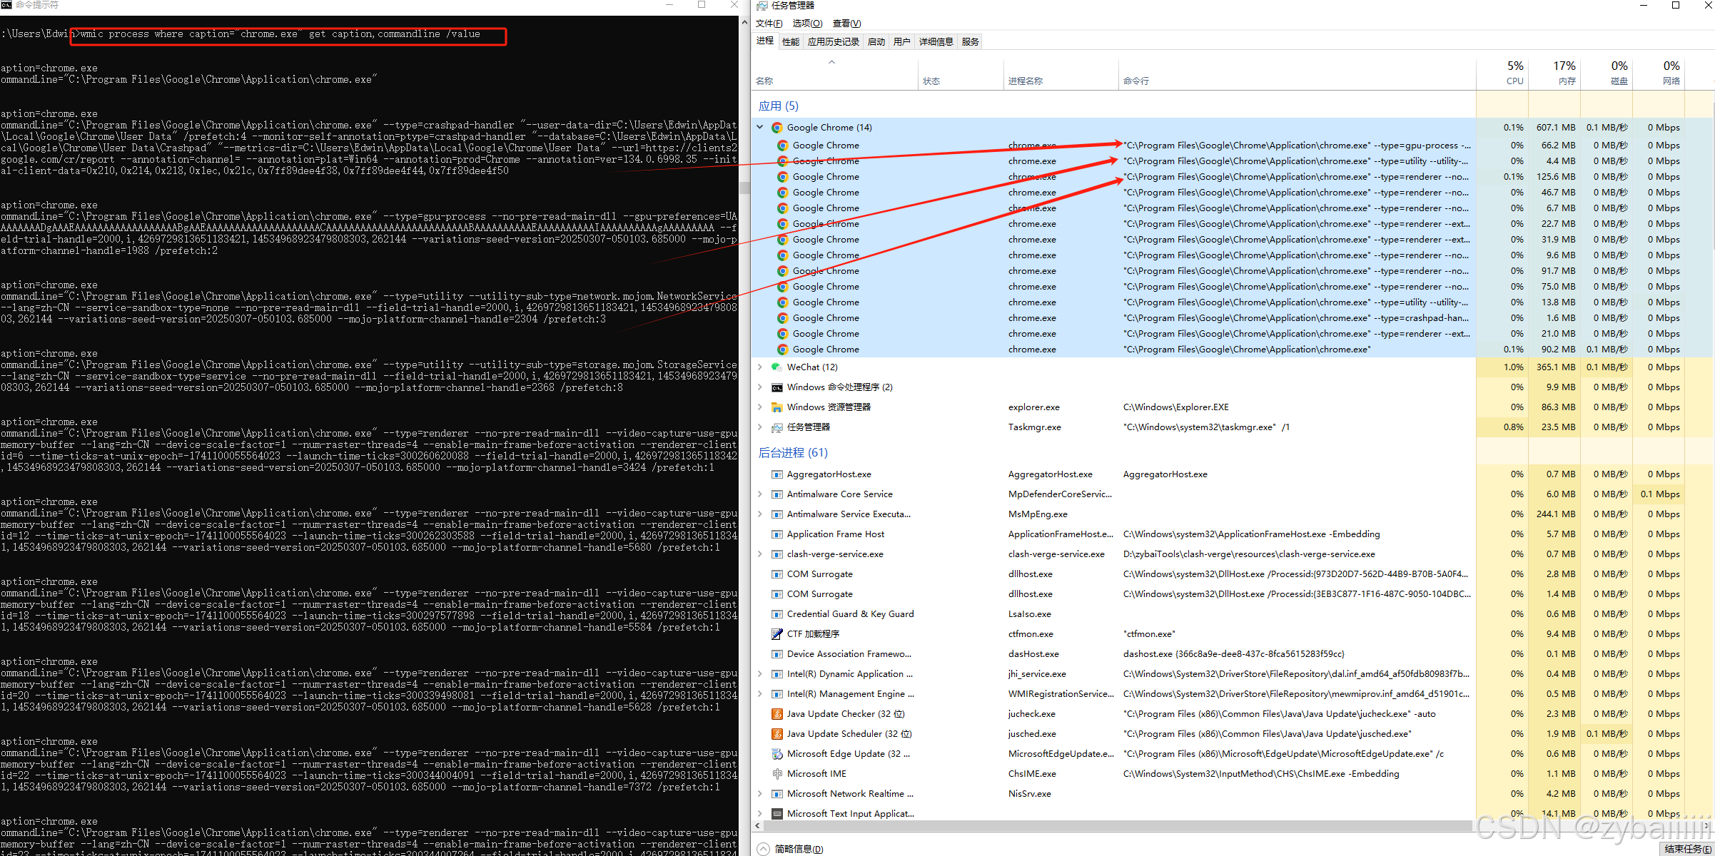Open the 选项(O) menu
Viewport: 1715px width, 856px height.
807,24
